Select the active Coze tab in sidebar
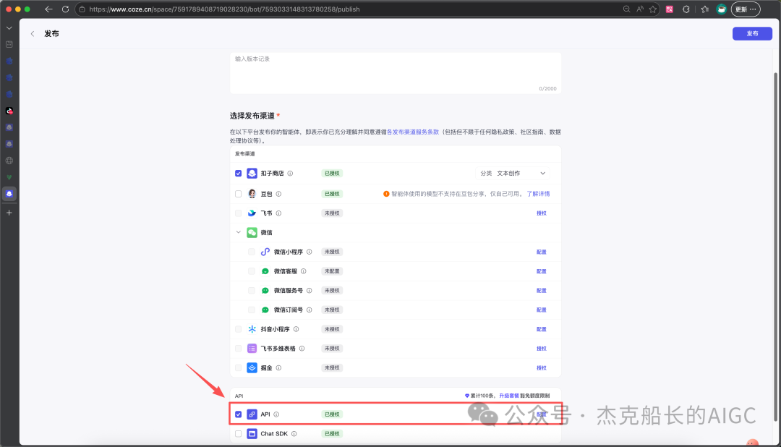Image resolution: width=781 pixels, height=447 pixels. click(x=9, y=193)
